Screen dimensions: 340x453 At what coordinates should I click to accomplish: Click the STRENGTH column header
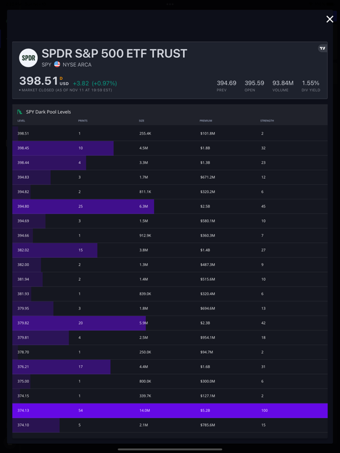point(267,121)
